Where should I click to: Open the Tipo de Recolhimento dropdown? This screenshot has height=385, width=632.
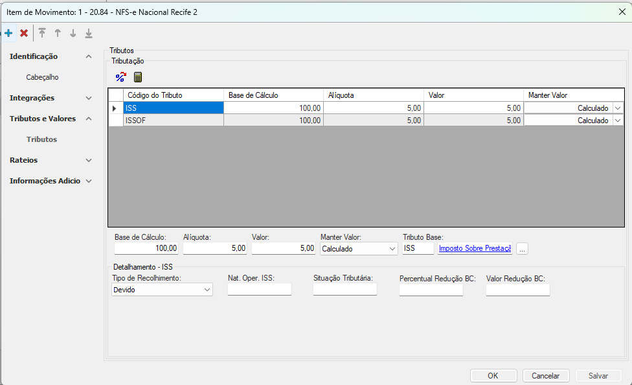[x=162, y=290]
